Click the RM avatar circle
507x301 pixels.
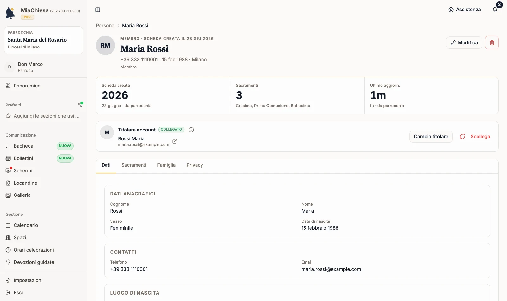point(105,45)
